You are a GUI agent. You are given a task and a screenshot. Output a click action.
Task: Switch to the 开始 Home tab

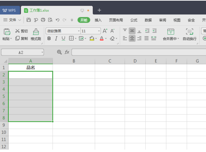(84, 20)
